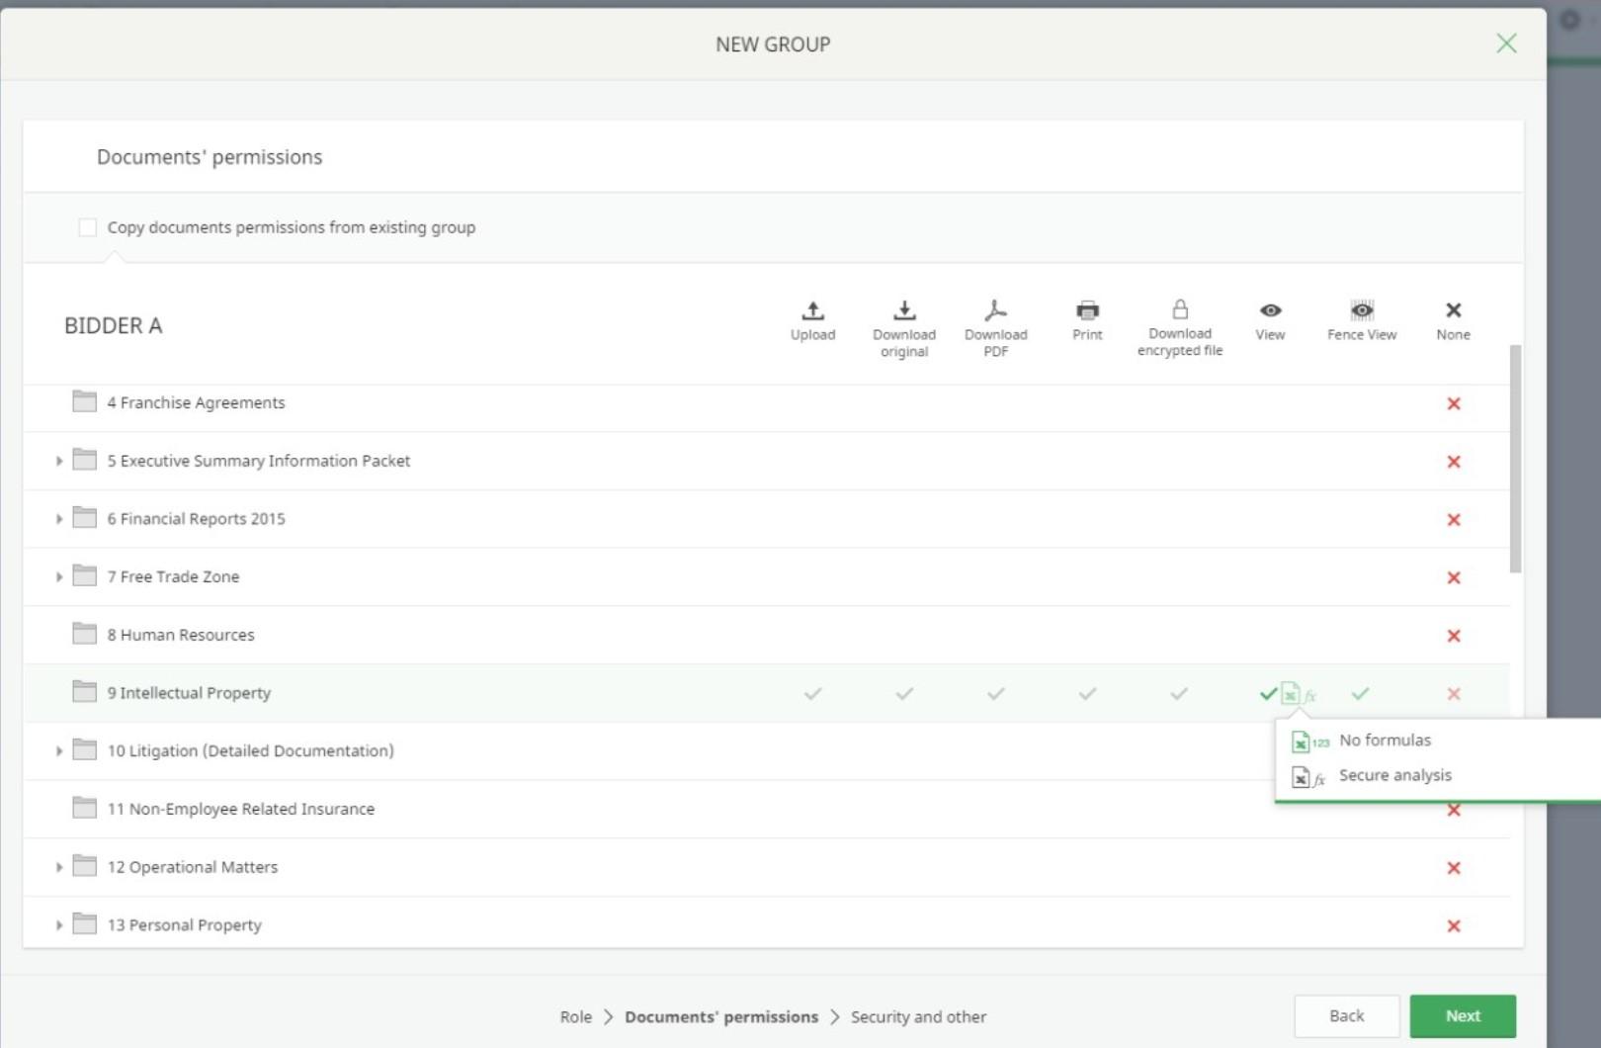Choose No formulas from the popup menu
Image resolution: width=1601 pixels, height=1048 pixels.
(1385, 741)
